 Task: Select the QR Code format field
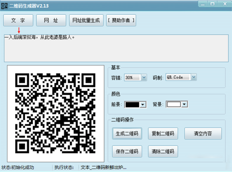point(178,77)
